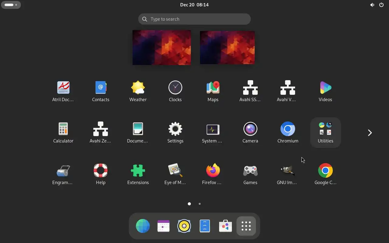Image resolution: width=389 pixels, height=243 pixels.
Task: Open Calendar from the dock
Action: tap(164, 226)
